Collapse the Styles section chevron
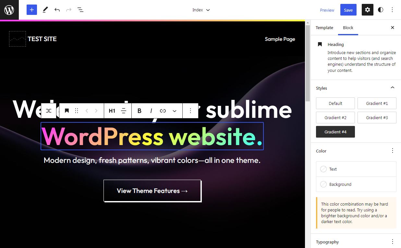 (392, 88)
